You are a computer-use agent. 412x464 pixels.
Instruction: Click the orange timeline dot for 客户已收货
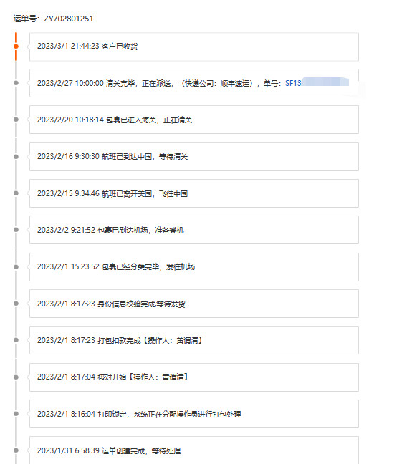tap(16, 47)
